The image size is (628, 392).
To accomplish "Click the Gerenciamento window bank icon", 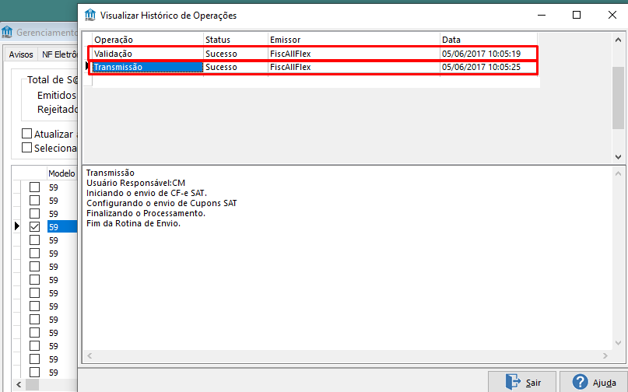I will coord(7,32).
